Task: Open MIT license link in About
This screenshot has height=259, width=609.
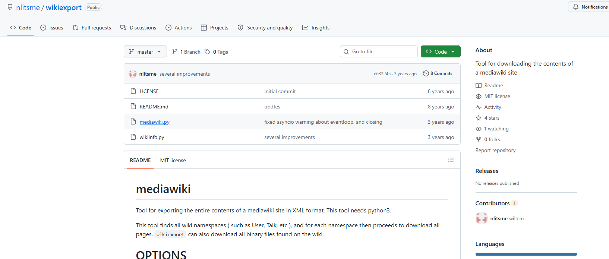Action: coord(497,96)
